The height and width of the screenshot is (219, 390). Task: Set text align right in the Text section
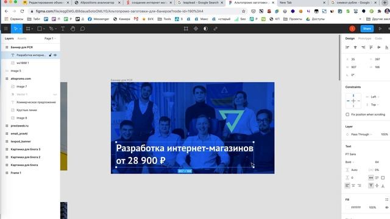[359, 186]
